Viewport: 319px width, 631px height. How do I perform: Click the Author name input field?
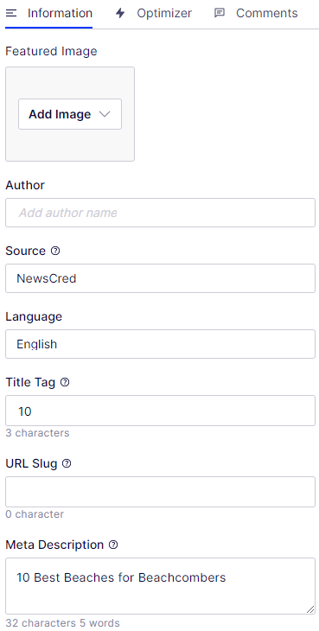click(160, 213)
